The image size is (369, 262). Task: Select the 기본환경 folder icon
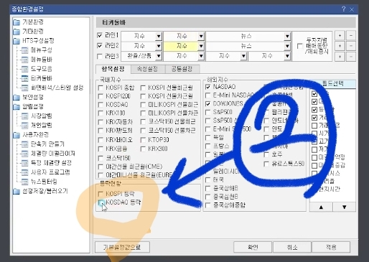17,22
